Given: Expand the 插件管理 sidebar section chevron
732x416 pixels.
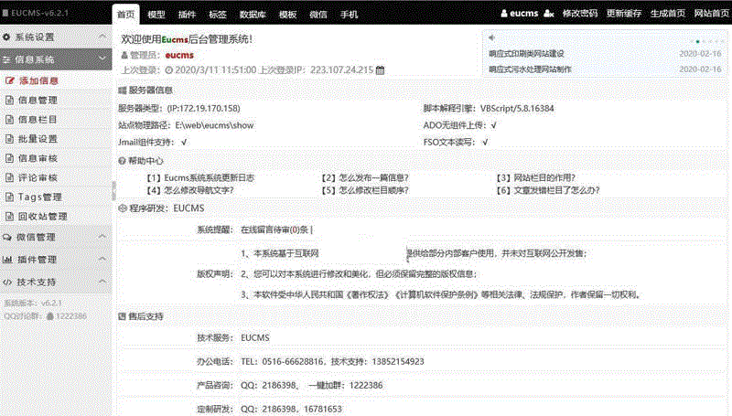Looking at the screenshot, I should 102,260.
